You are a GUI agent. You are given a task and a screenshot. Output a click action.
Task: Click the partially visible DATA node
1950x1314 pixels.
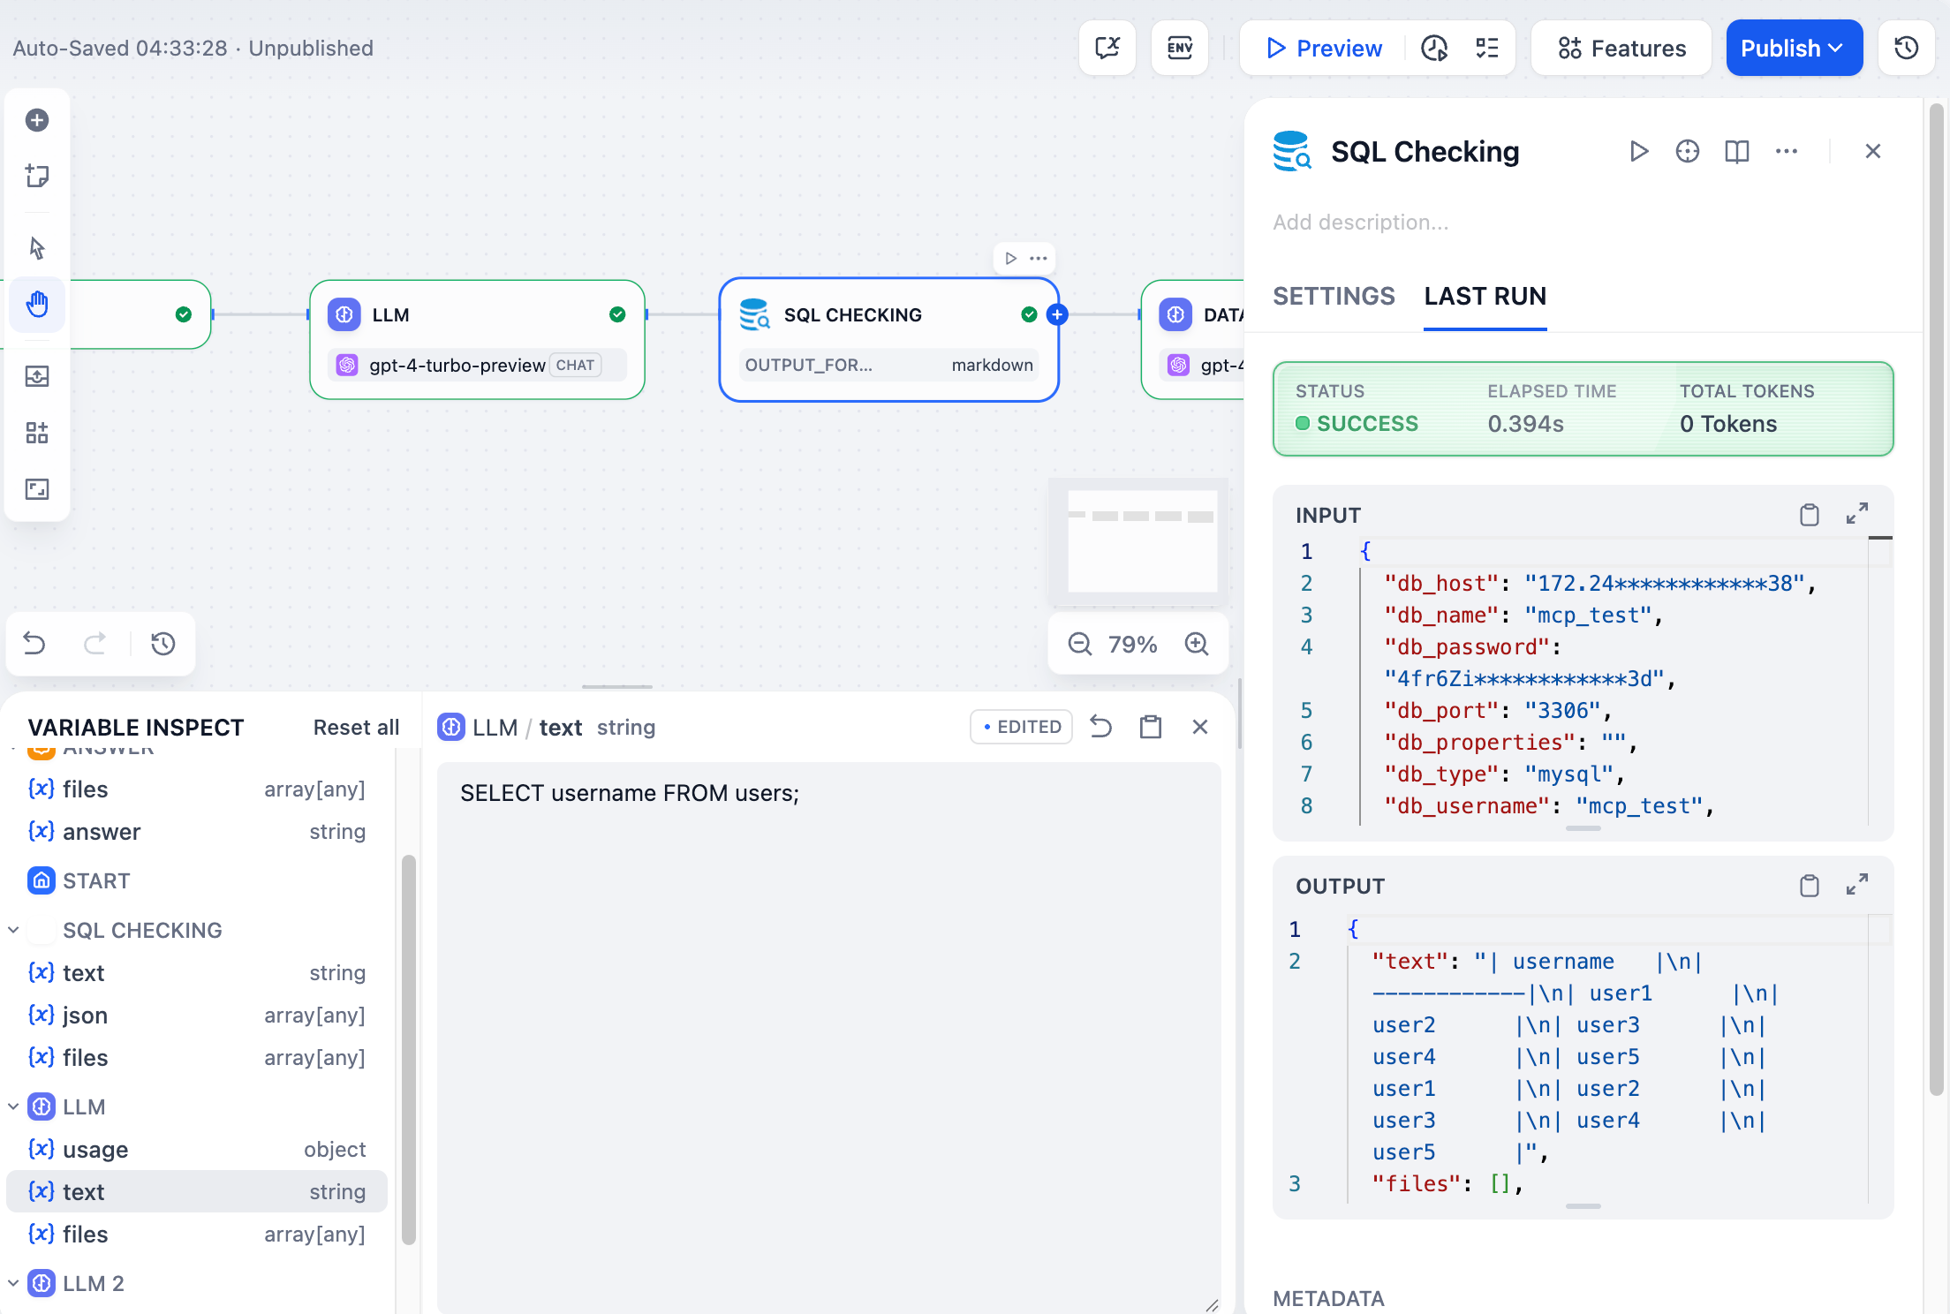tap(1193, 340)
